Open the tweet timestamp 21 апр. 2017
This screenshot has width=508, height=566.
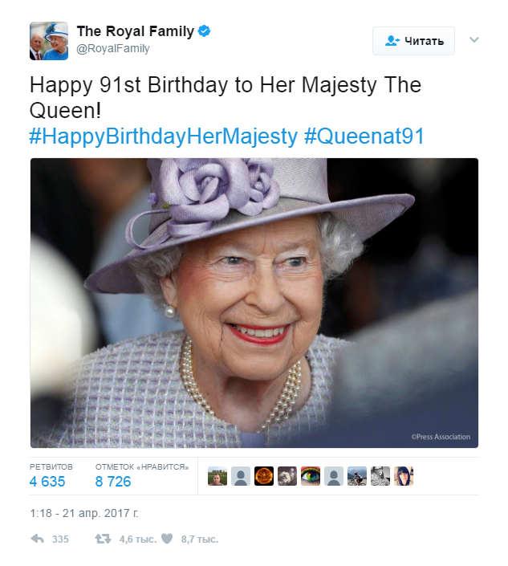tap(84, 511)
